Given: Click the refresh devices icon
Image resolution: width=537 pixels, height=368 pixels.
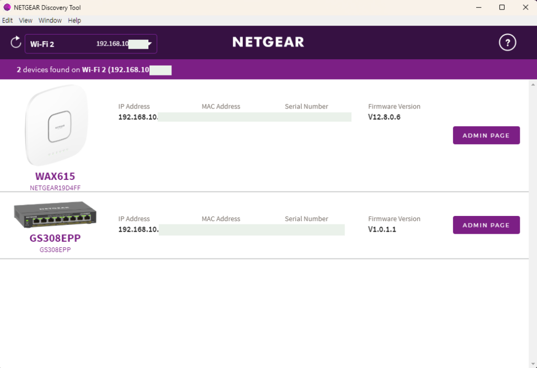Looking at the screenshot, I should 16,42.
